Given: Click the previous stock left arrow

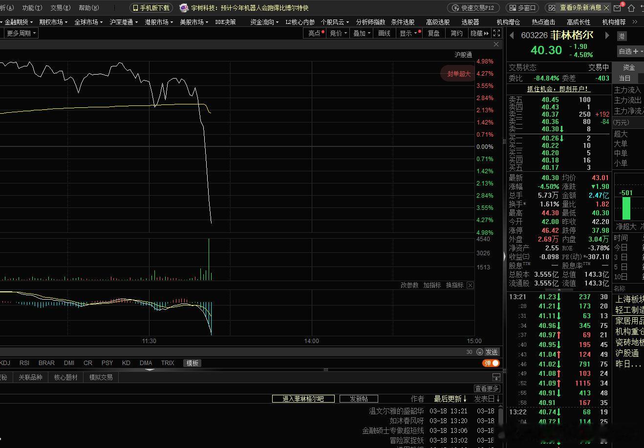Looking at the screenshot, I should [x=512, y=36].
